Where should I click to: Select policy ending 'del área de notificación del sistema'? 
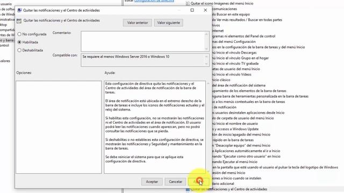pyautogui.click(x=239, y=86)
